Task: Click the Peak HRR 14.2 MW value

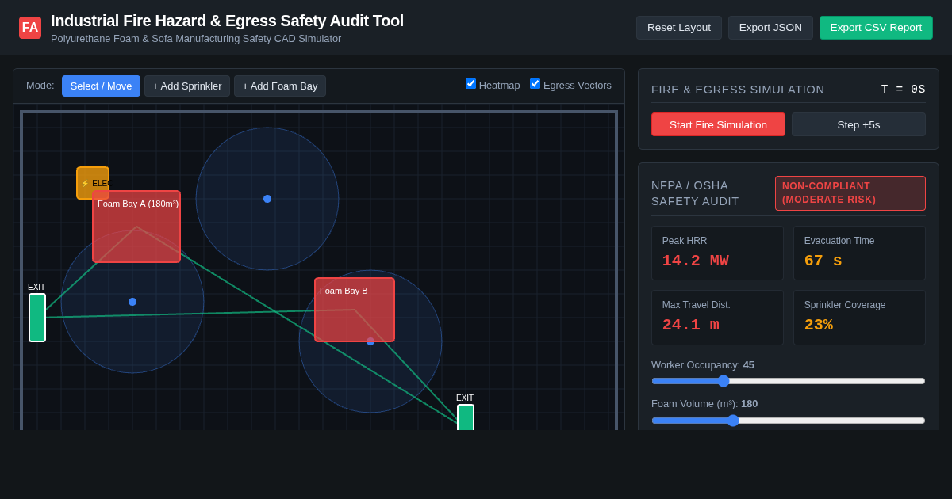Action: [x=695, y=261]
